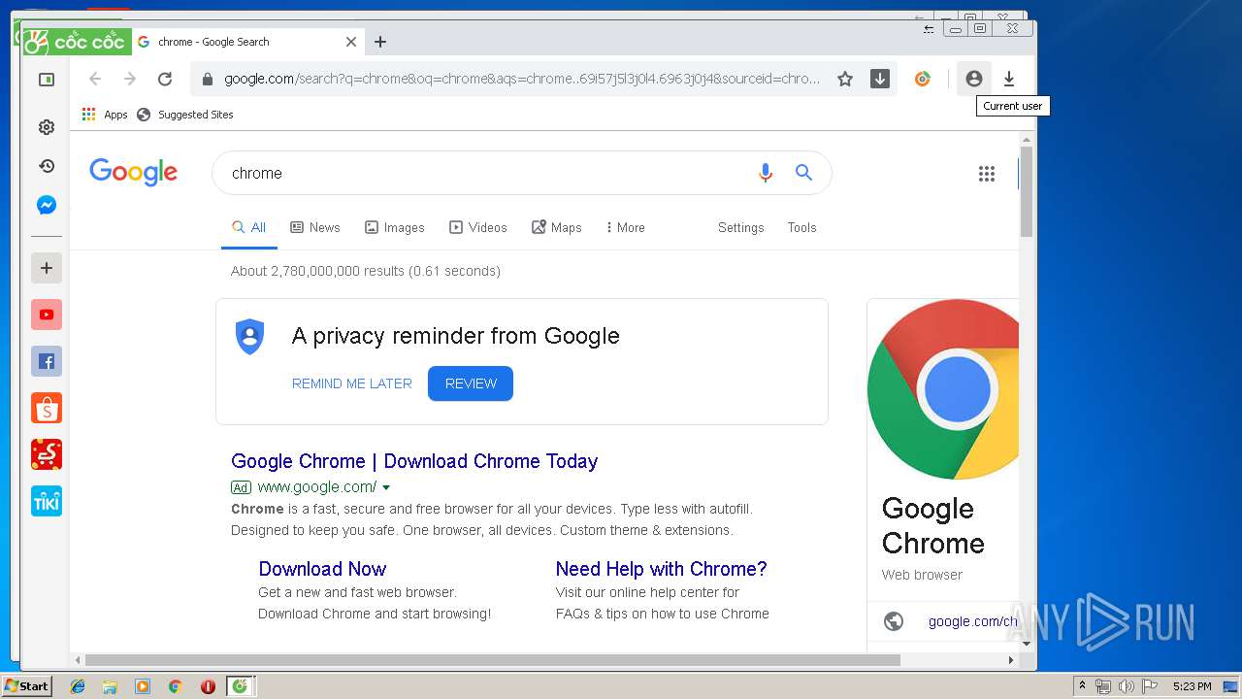Open the Action Center flag in the system tray
This screenshot has width=1242, height=699.
pyautogui.click(x=1150, y=686)
